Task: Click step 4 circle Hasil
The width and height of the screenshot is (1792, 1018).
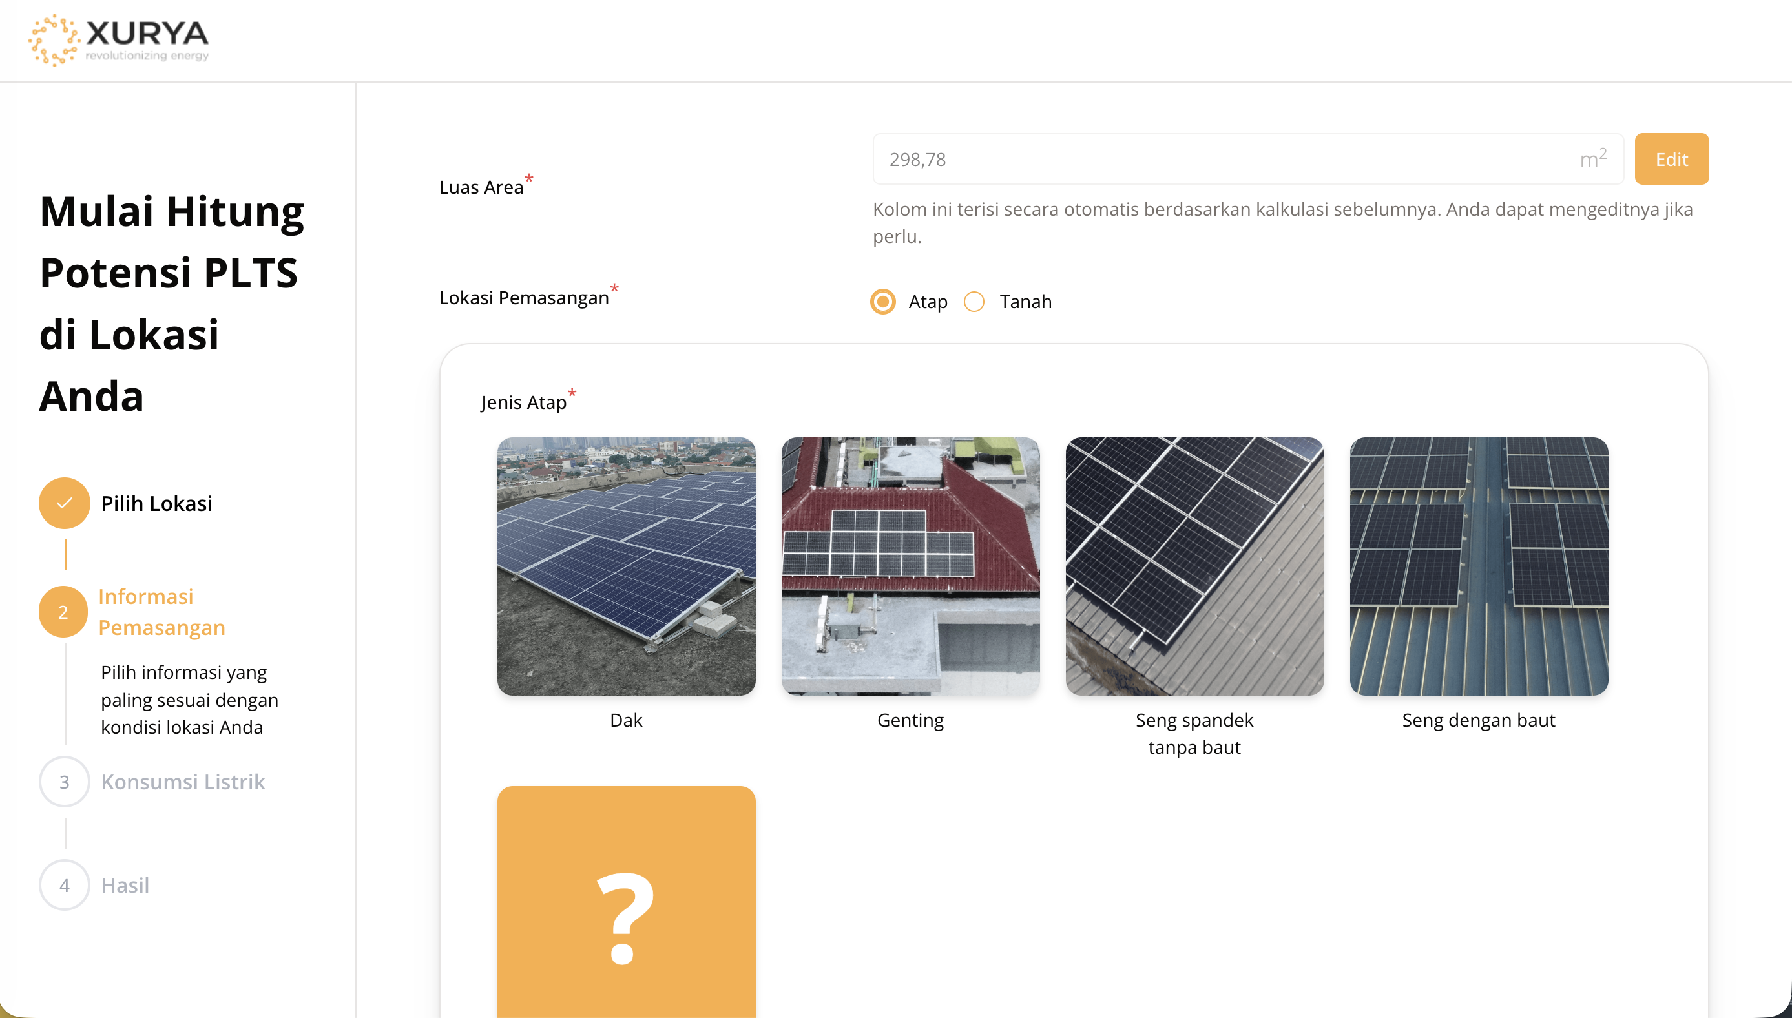Action: [x=65, y=884]
